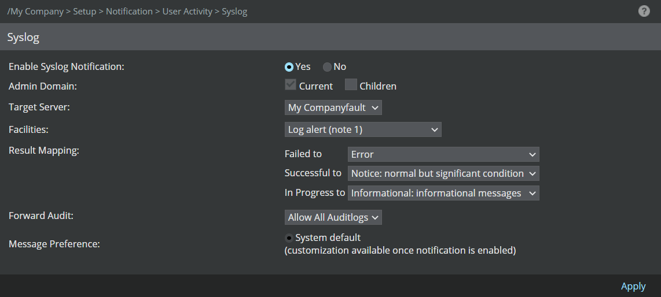This screenshot has width=661, height=297.
Task: Select the System default message preference radio
Action: coord(289,238)
